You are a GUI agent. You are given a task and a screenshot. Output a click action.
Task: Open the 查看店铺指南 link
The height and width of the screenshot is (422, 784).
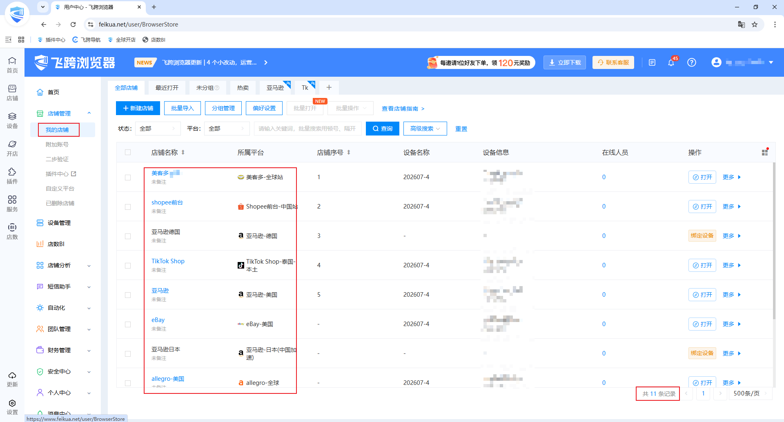(x=403, y=109)
